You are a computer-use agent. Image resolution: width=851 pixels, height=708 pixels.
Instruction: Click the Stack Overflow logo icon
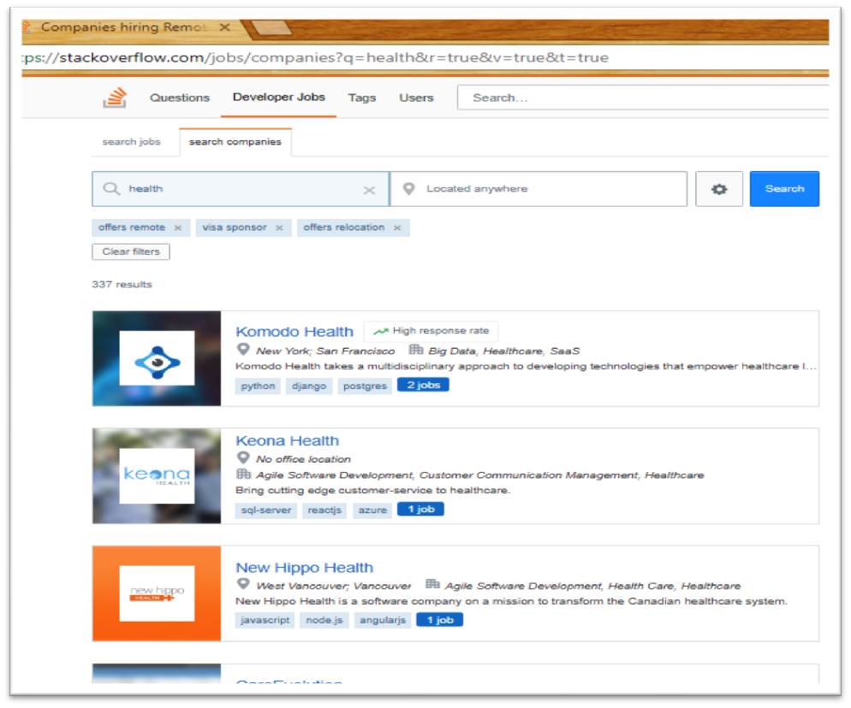(115, 97)
